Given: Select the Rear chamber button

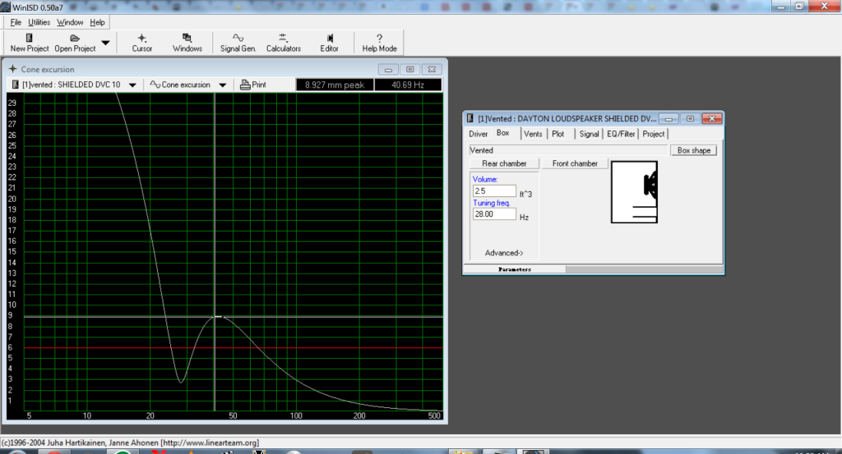Looking at the screenshot, I should click(504, 163).
